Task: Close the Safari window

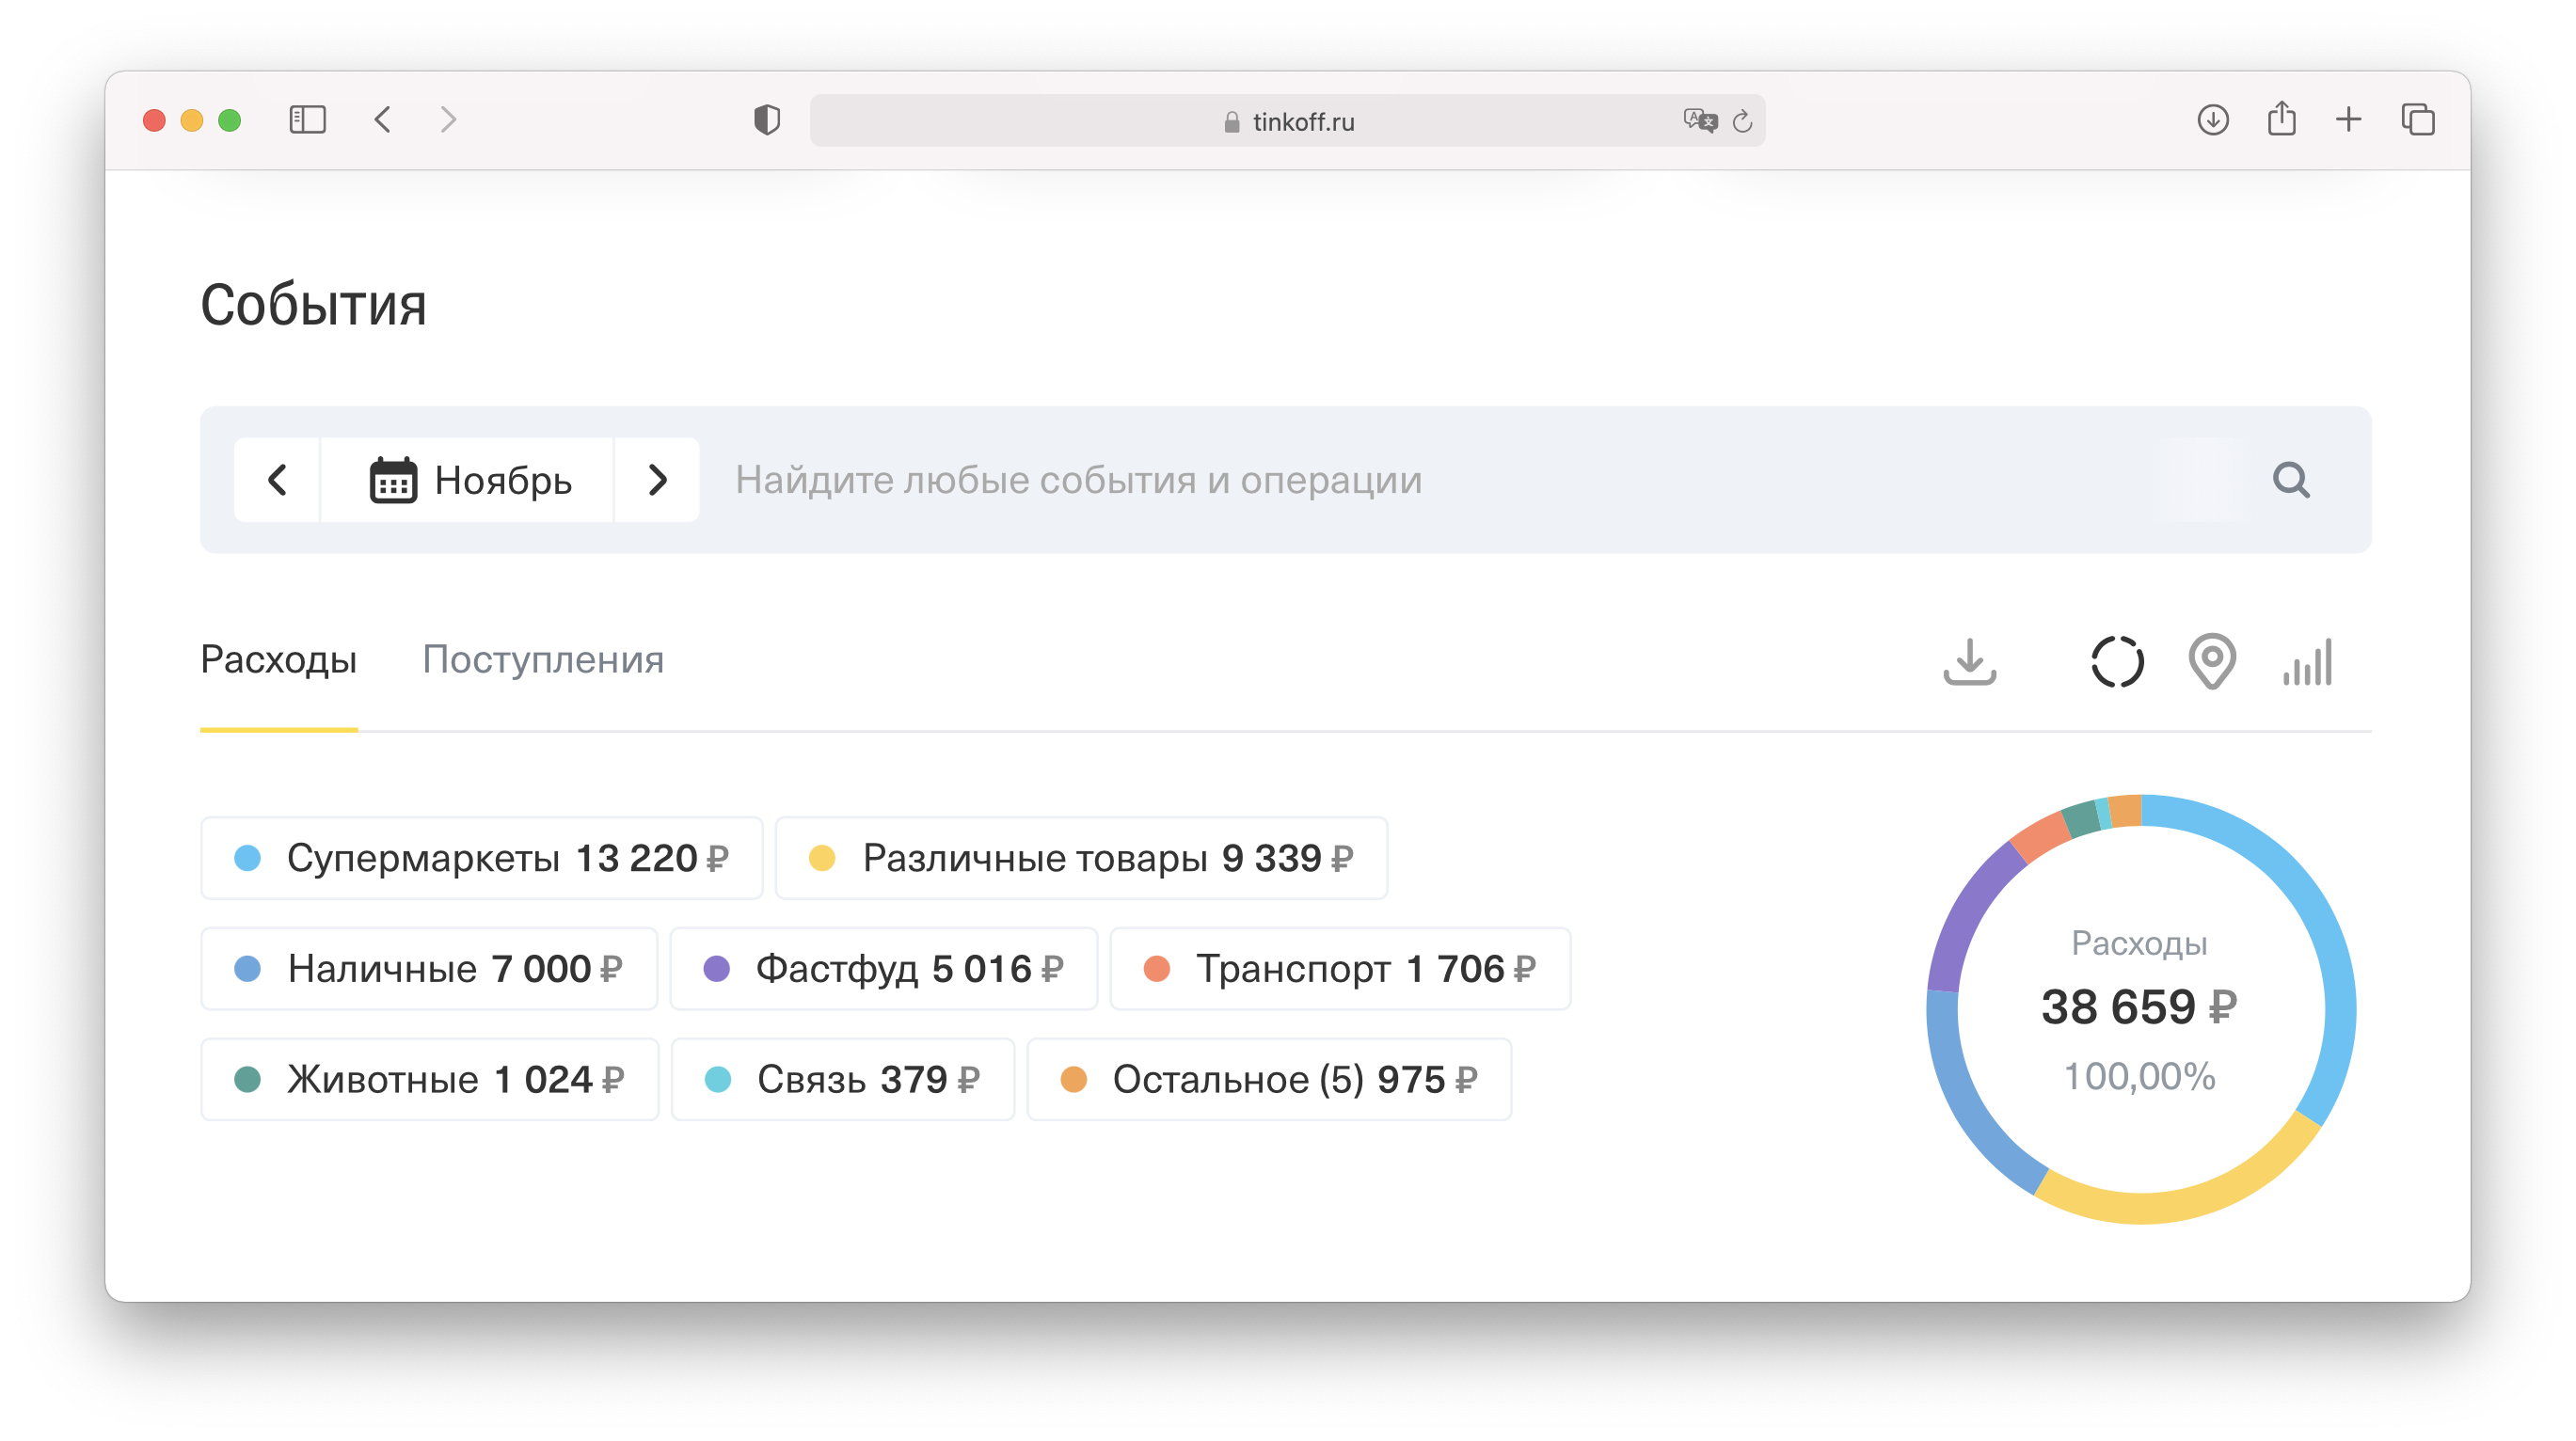Action: [154, 120]
